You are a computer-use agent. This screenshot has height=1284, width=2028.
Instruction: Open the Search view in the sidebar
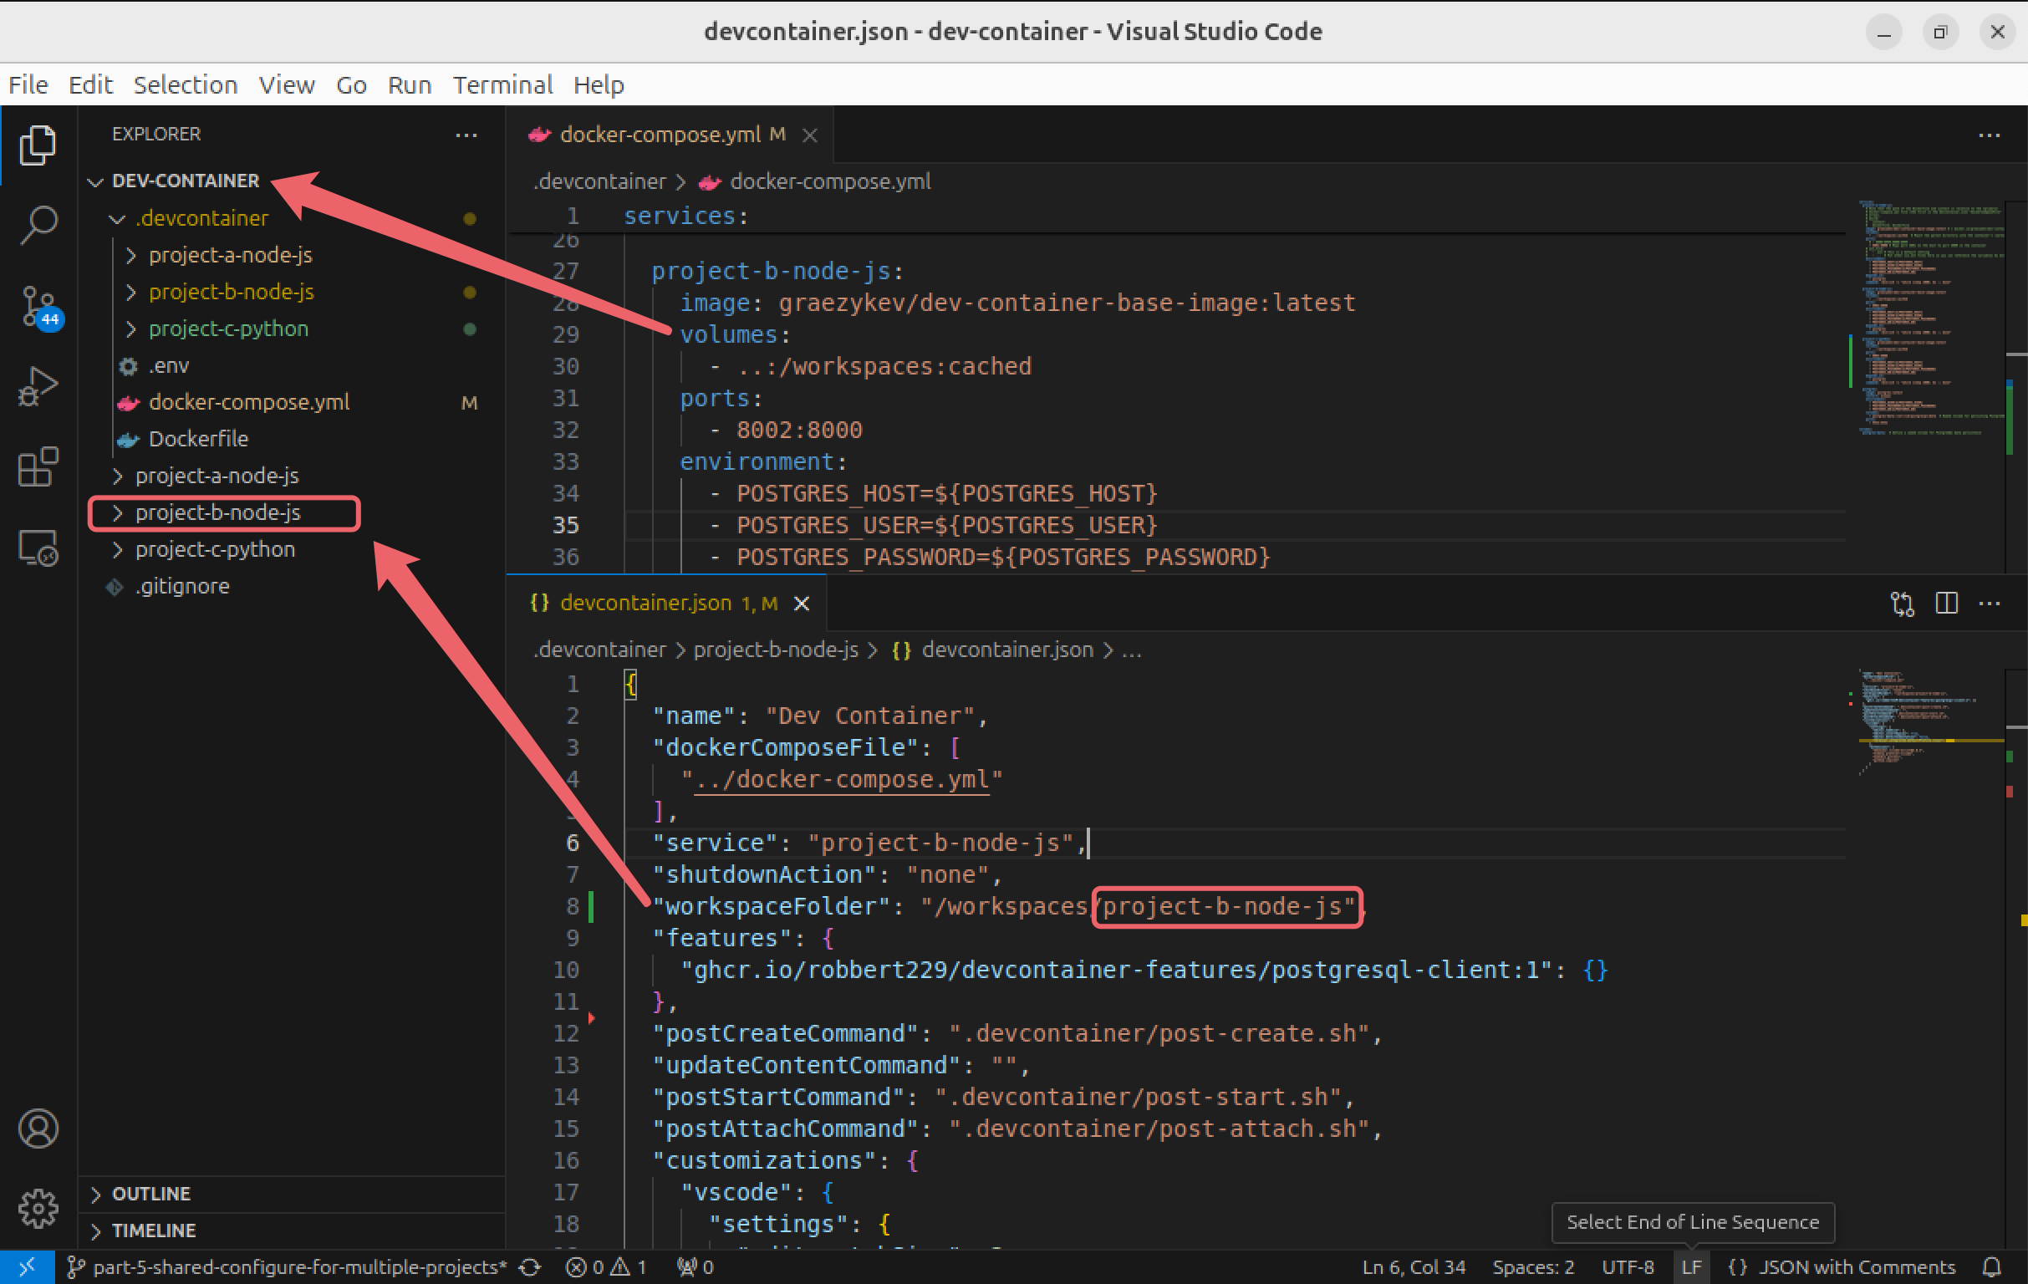[37, 224]
